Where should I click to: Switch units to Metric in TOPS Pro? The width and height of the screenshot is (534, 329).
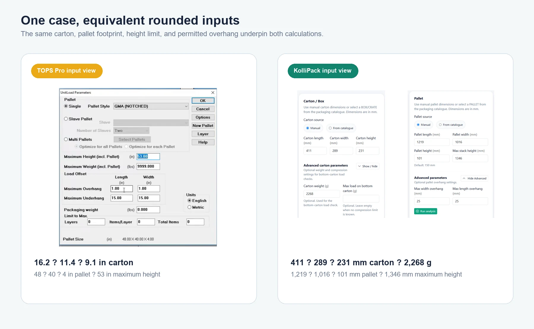click(189, 207)
